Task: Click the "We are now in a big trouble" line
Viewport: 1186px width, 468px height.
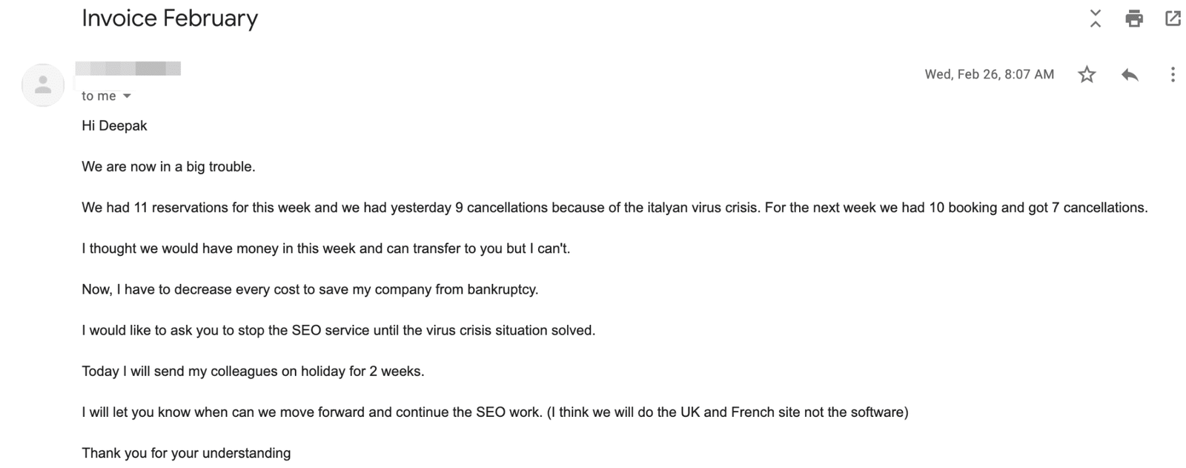Action: click(x=168, y=167)
